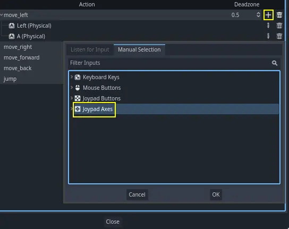Remove the Left (Physical) event
The height and width of the screenshot is (229, 289).
(x=279, y=26)
